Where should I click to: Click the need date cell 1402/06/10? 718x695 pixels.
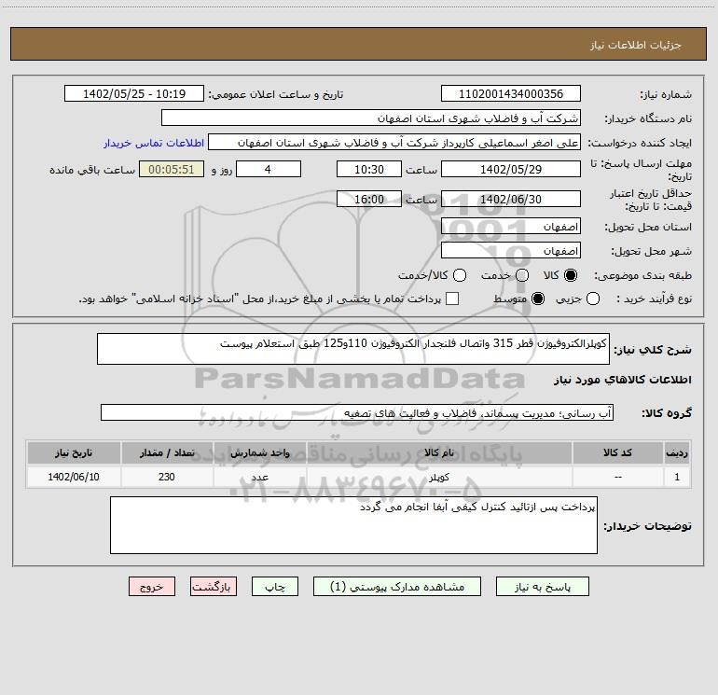[74, 477]
